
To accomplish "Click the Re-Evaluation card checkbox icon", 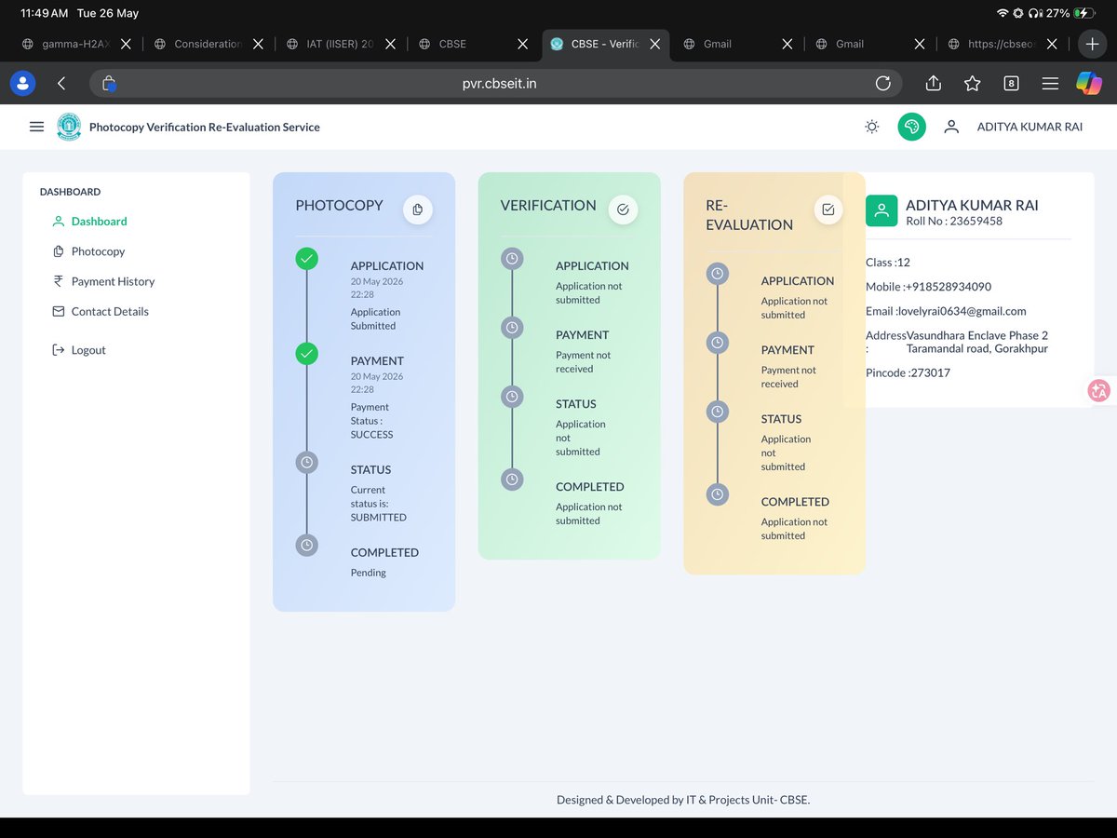I will pos(828,209).
